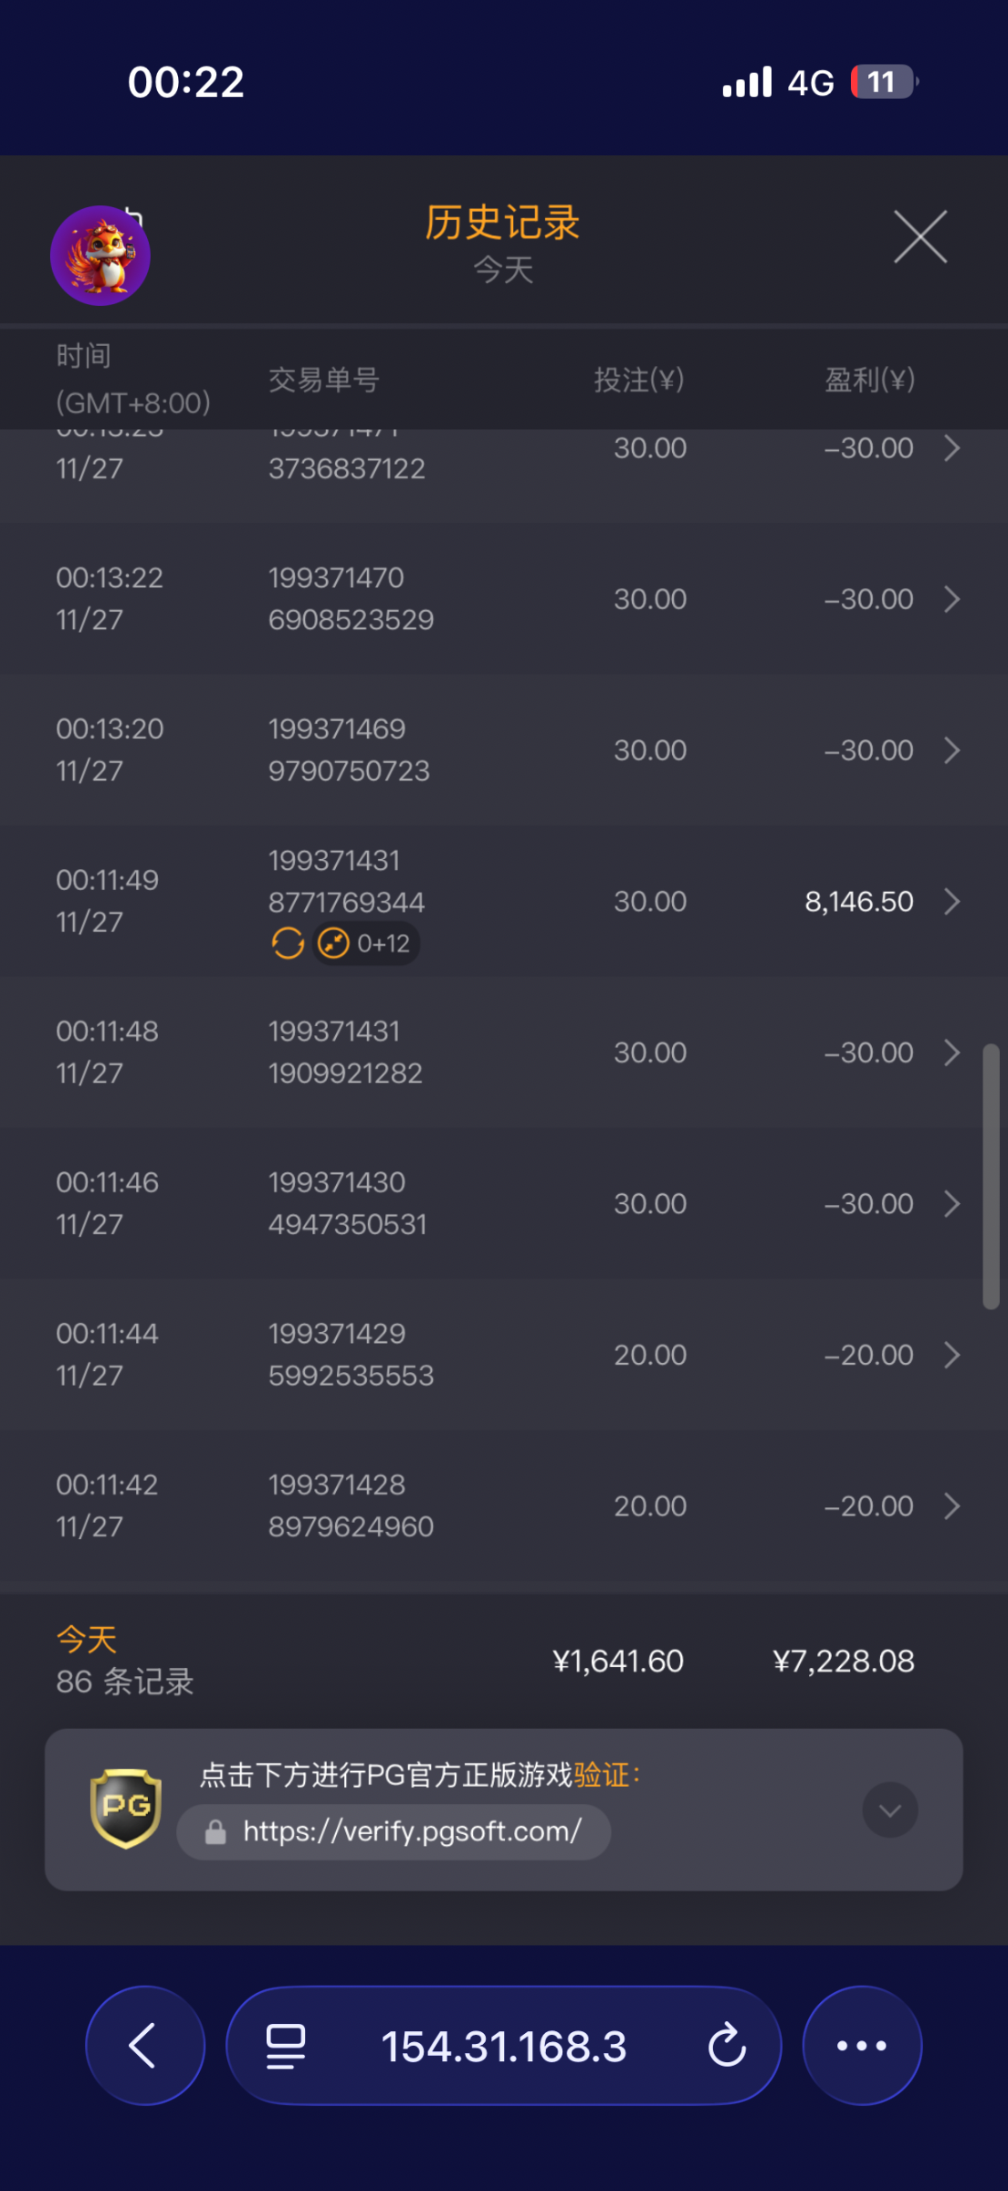
Task: Tap the phoenix game avatar icon
Action: (x=100, y=256)
